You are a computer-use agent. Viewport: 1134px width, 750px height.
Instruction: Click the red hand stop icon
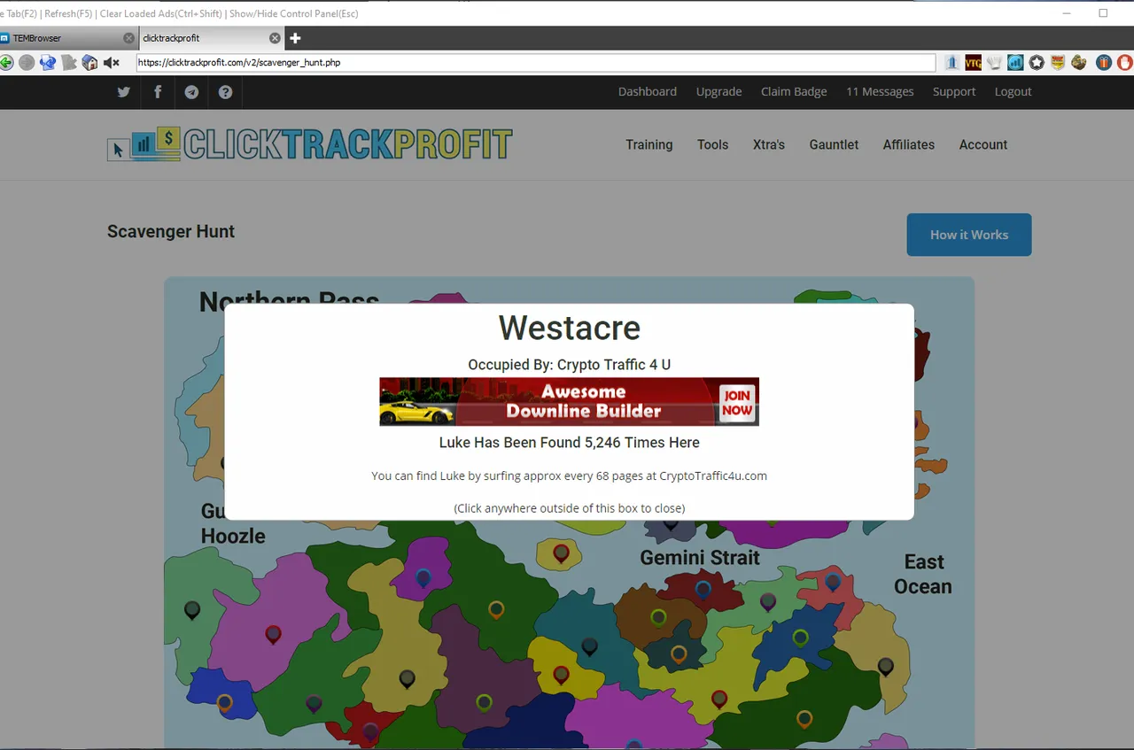[1124, 63]
